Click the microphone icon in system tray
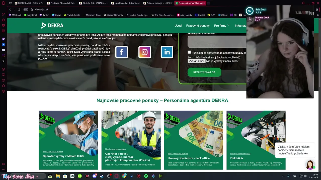The image size is (321, 180). 288,176
